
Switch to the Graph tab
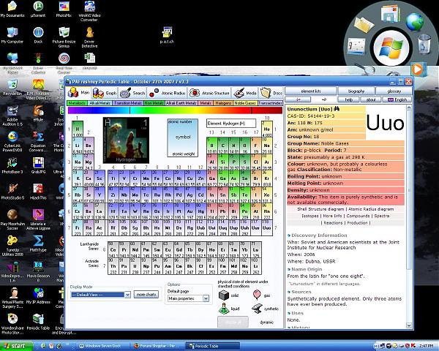[x=105, y=93]
